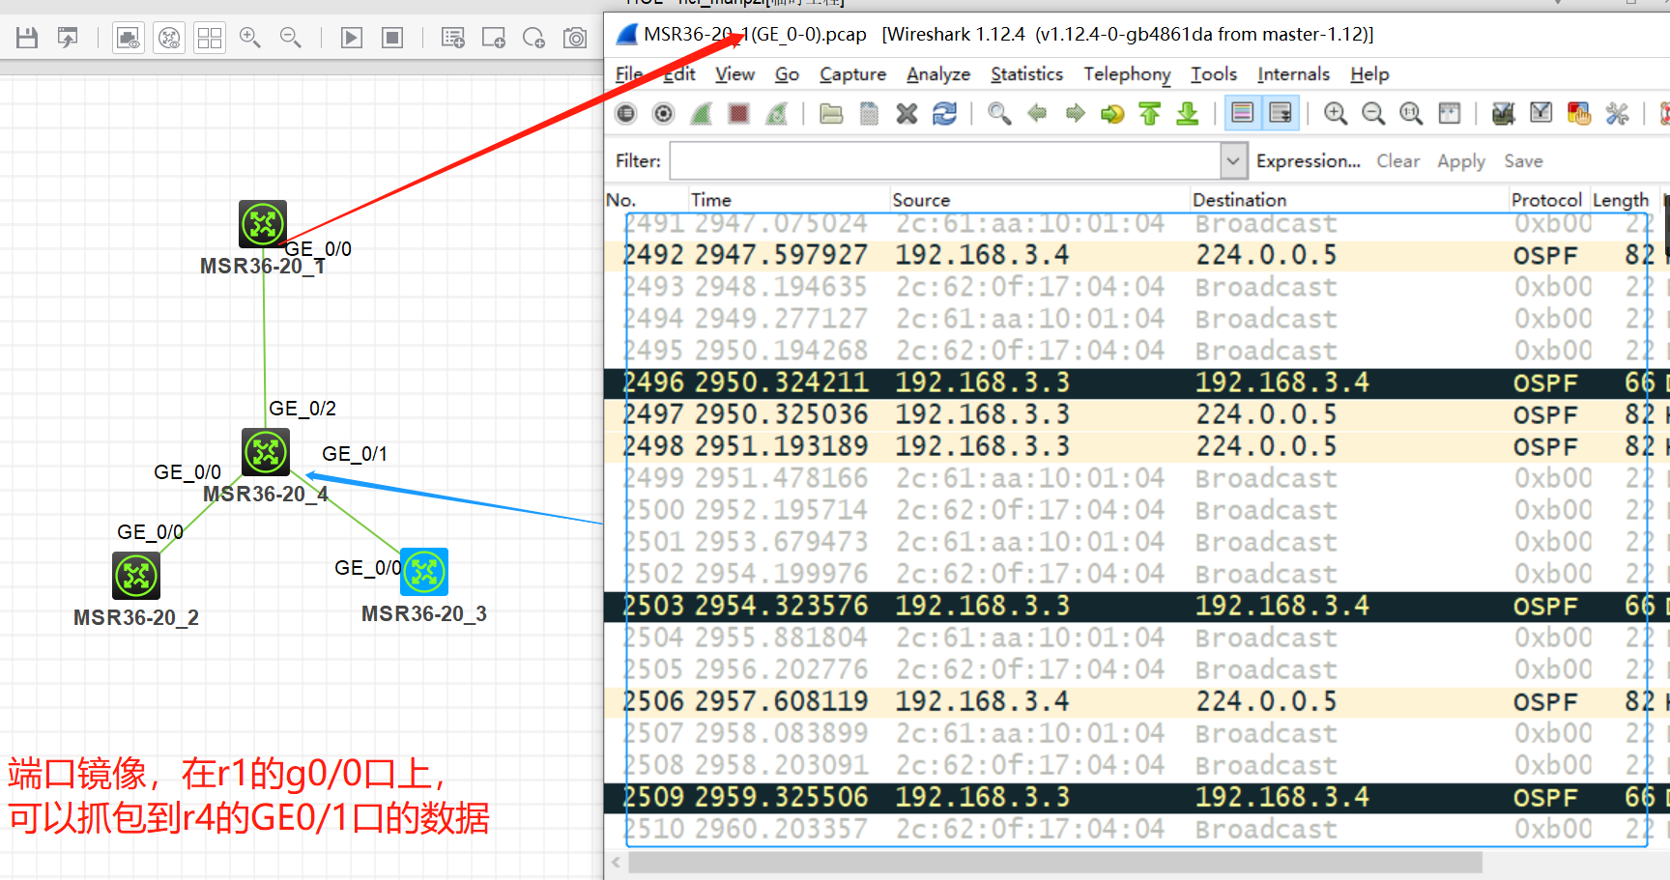Open the Capture menu in Wireshark
Screen dimensions: 1670x880
pyautogui.click(x=852, y=74)
